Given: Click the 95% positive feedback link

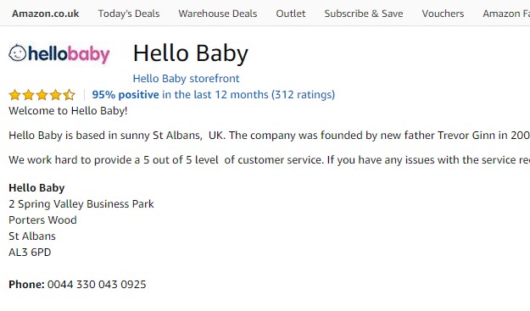Looking at the screenshot, I should click(126, 95).
